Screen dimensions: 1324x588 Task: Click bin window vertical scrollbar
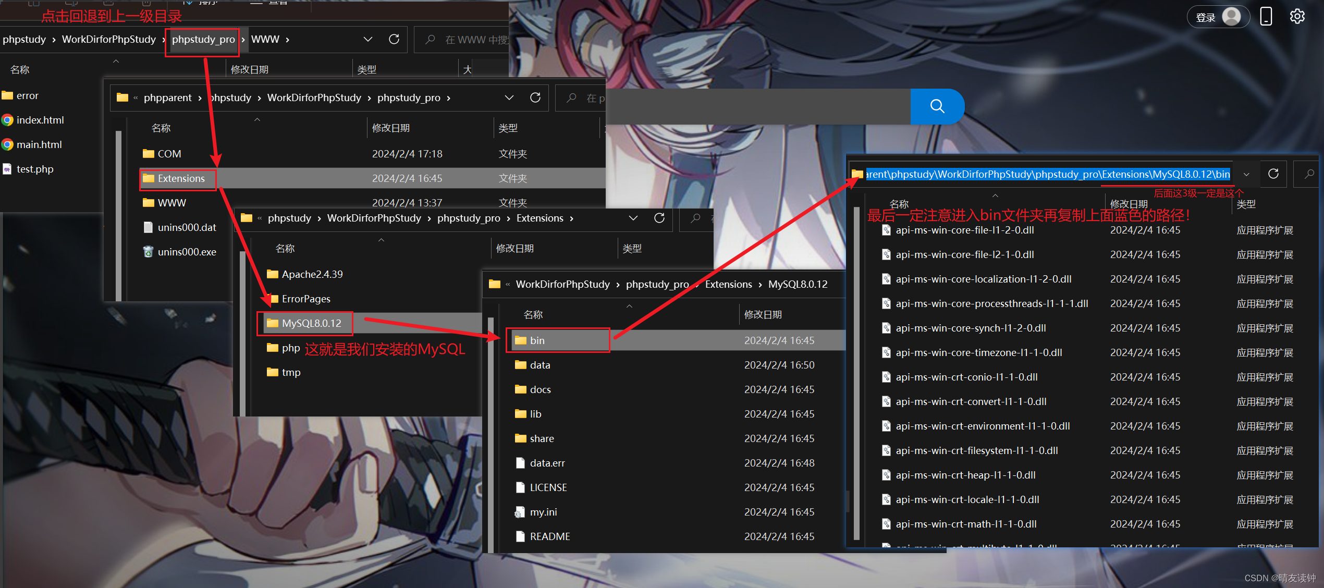coord(856,373)
